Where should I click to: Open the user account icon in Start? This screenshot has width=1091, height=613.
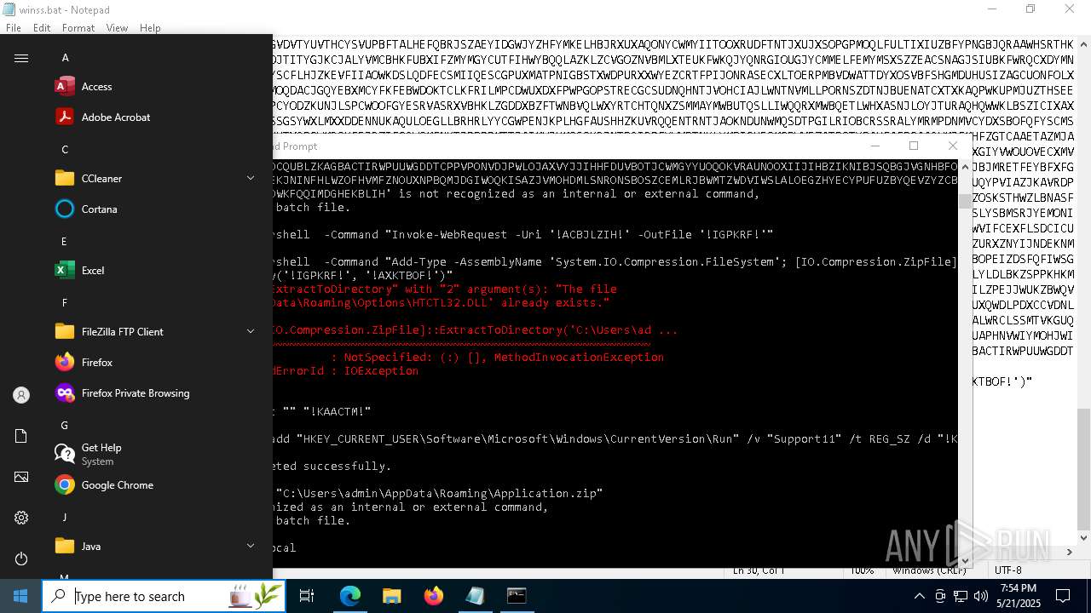point(21,395)
